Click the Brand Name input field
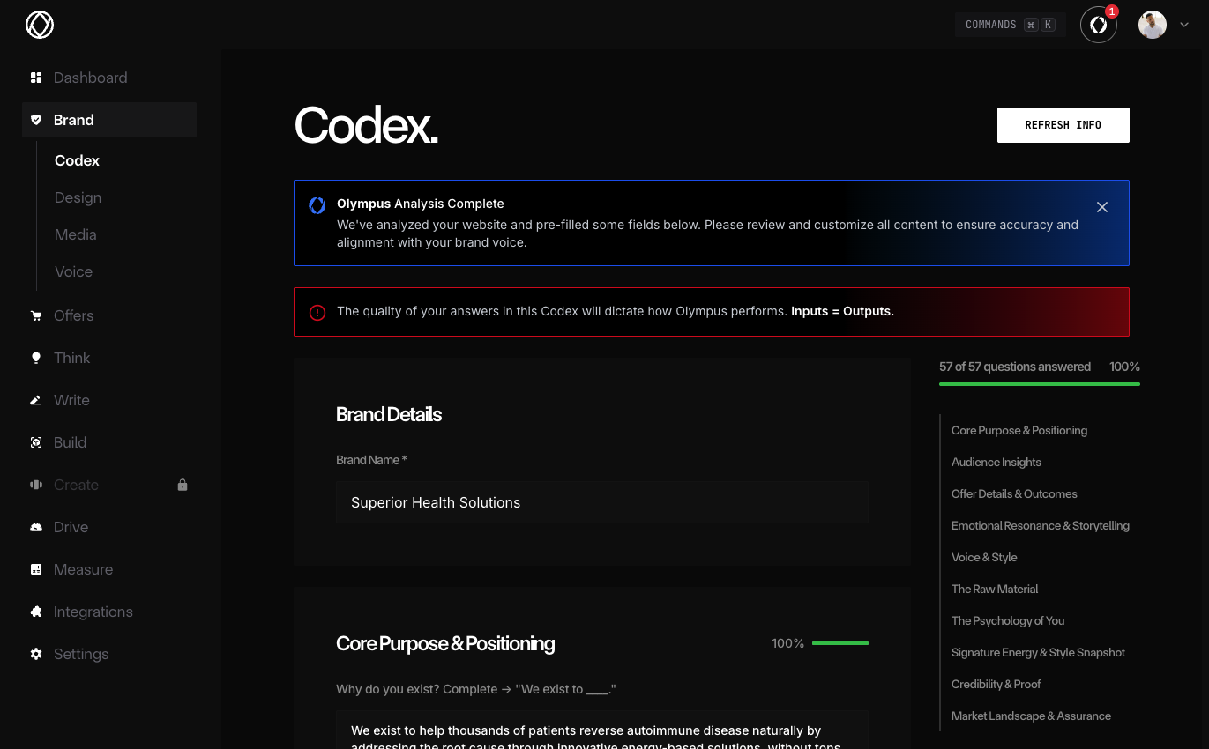The height and width of the screenshot is (749, 1209). tap(601, 502)
